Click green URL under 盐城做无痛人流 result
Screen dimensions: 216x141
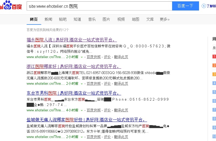[x=46, y=137]
